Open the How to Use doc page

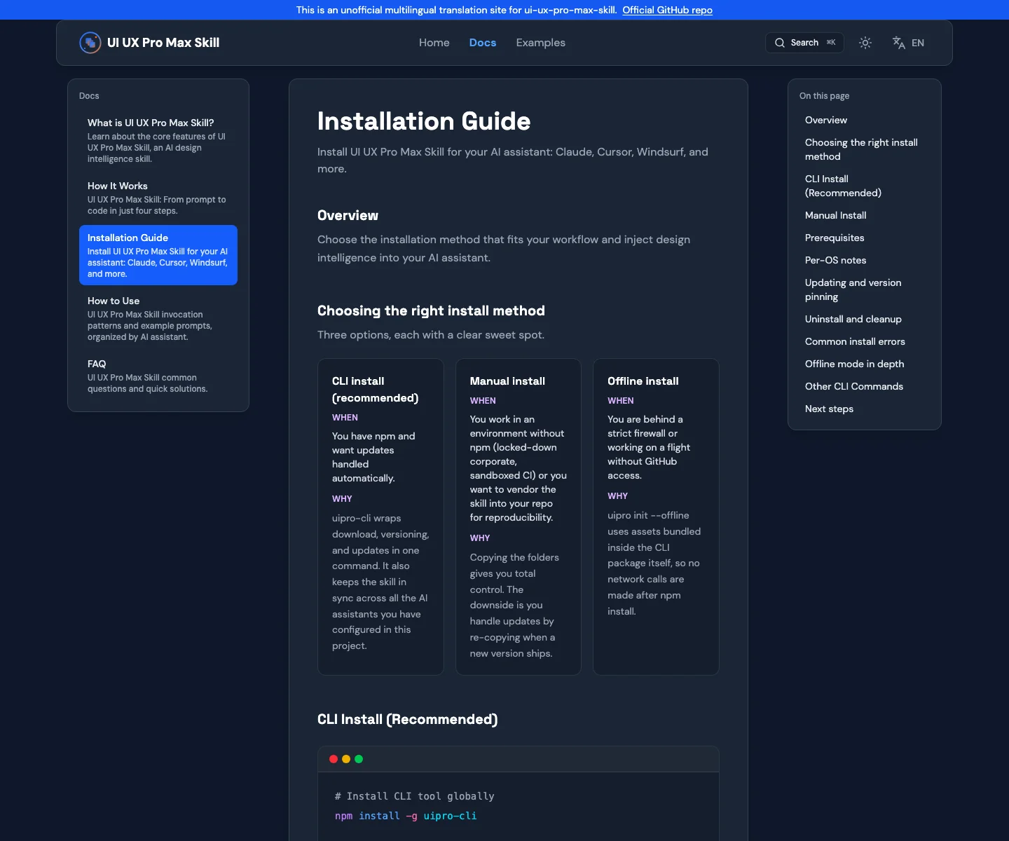tap(158, 318)
